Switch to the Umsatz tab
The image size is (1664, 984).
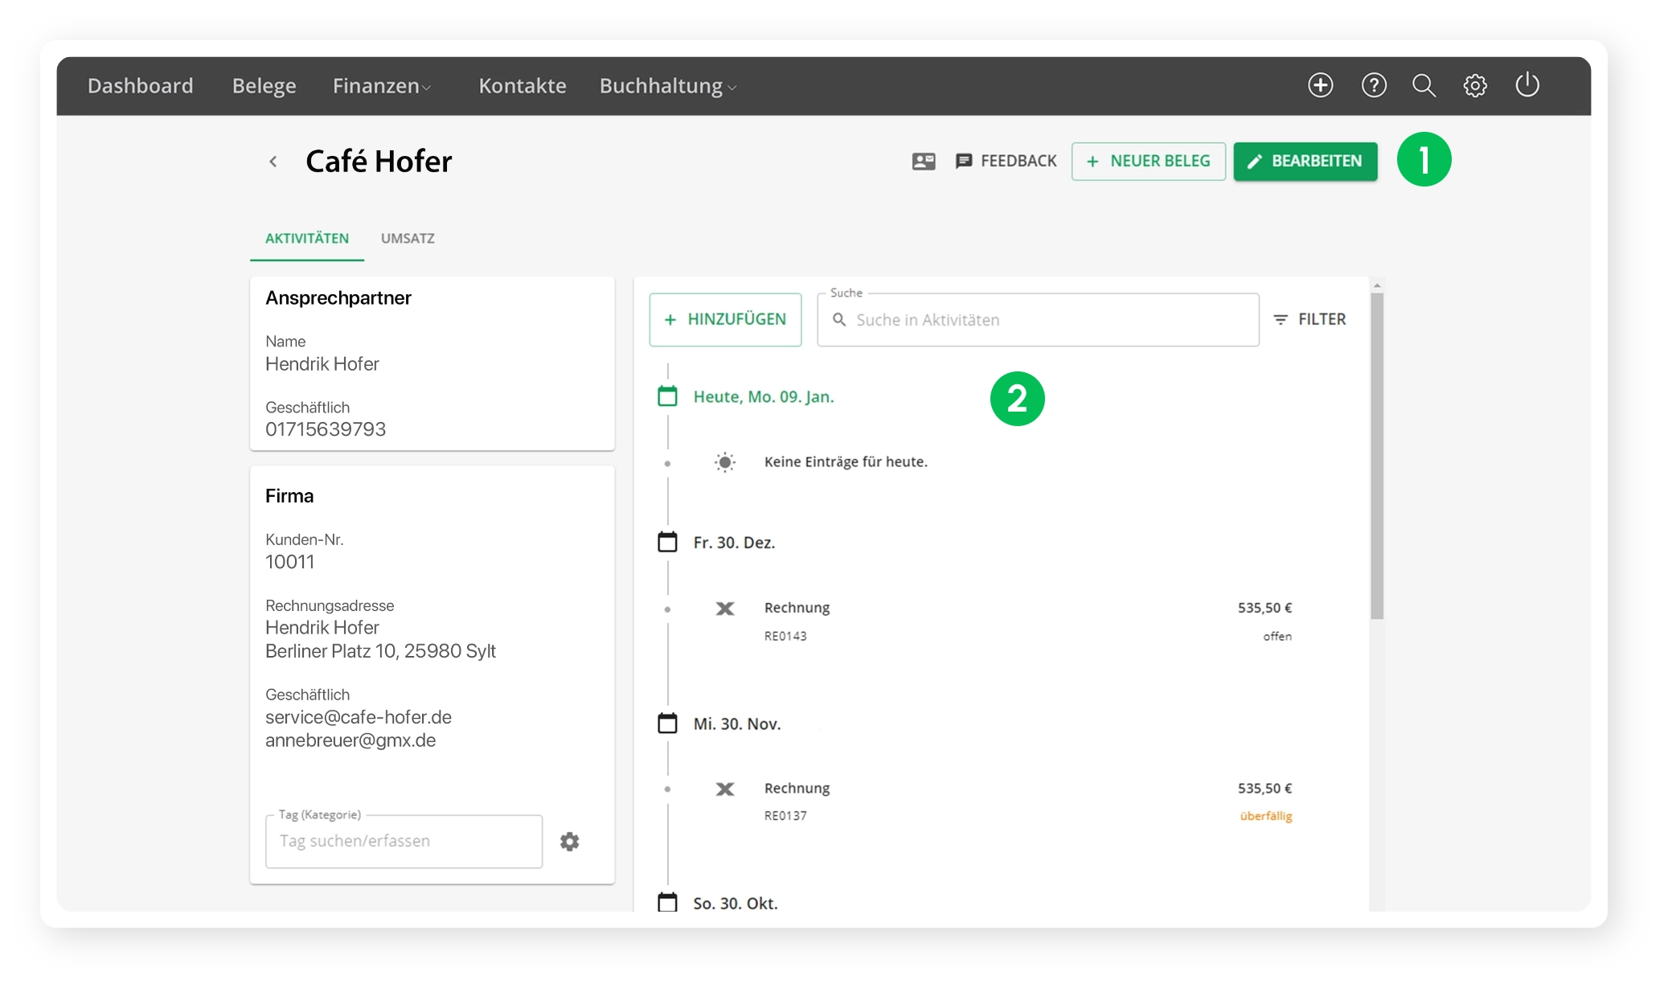(408, 239)
